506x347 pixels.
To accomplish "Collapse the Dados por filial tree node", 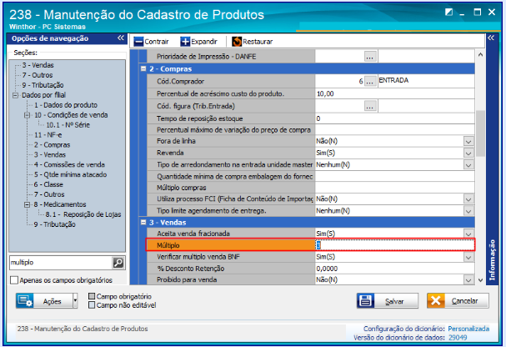I will coord(15,95).
